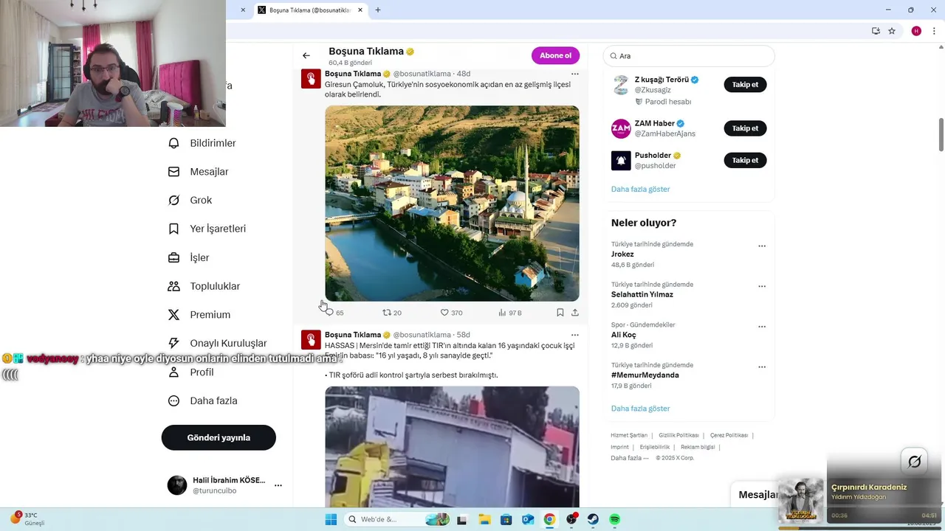Open options menu for Jrokez trend
Image resolution: width=945 pixels, height=531 pixels.
click(762, 246)
